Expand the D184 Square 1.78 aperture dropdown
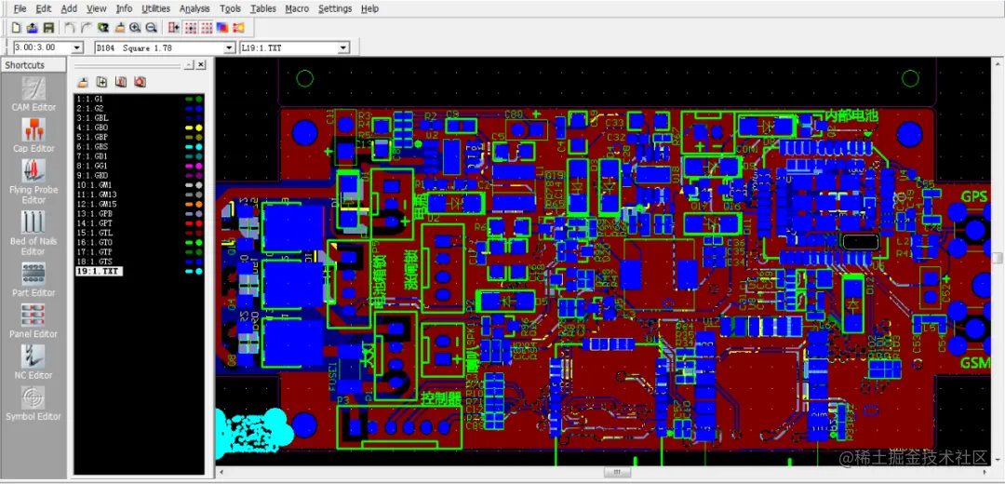 coord(230,48)
